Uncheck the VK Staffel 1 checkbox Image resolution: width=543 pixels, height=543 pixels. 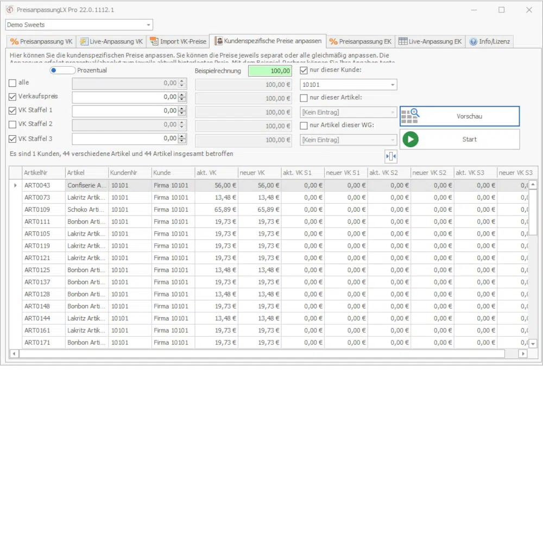(12, 111)
